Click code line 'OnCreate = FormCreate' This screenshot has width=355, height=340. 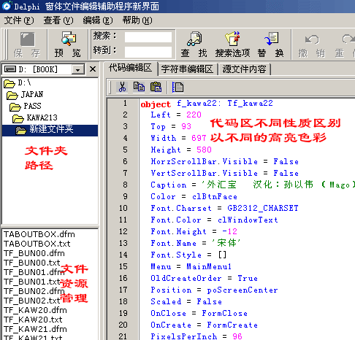[204, 325]
